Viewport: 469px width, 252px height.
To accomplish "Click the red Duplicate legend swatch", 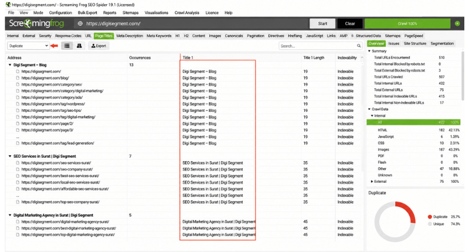I will coord(430,217).
